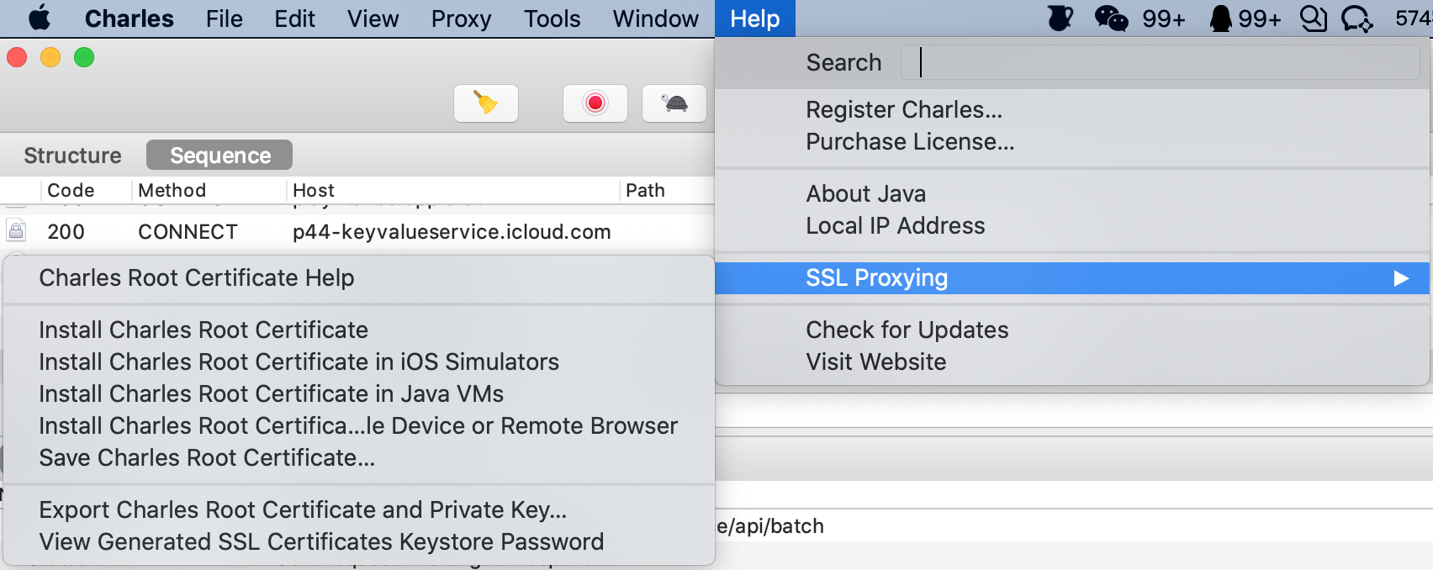Image resolution: width=1433 pixels, height=570 pixels.
Task: Select Save Charles Root Certificate
Action: 207,457
